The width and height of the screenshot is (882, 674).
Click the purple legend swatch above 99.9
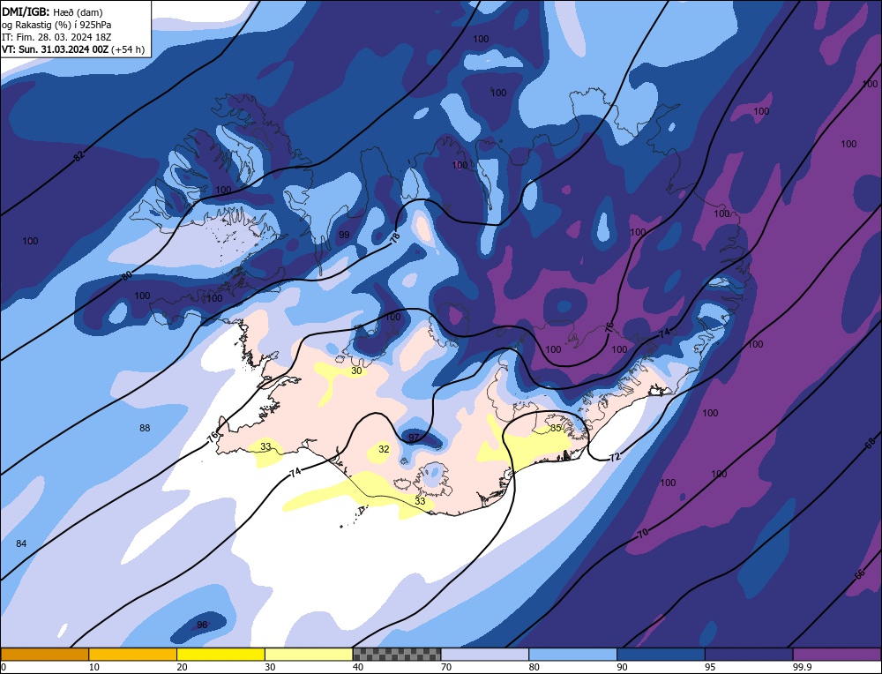point(837,654)
